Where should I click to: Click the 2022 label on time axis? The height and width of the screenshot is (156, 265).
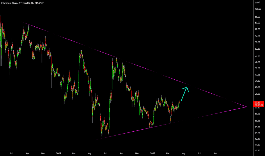click(59, 153)
